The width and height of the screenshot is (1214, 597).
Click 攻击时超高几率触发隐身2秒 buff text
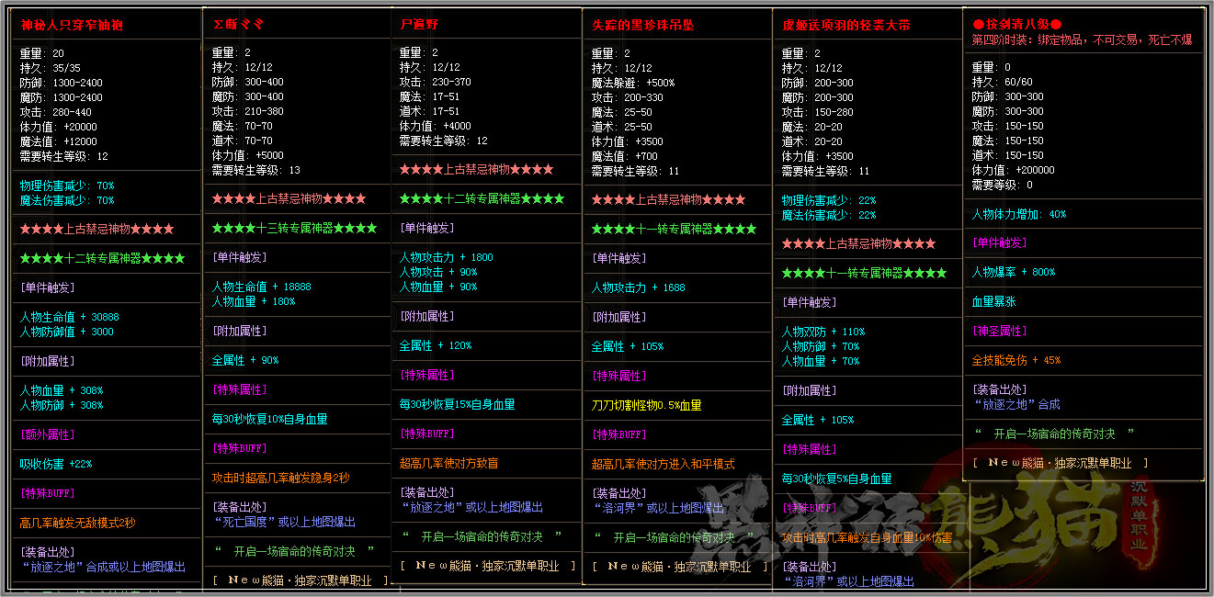tap(280, 478)
